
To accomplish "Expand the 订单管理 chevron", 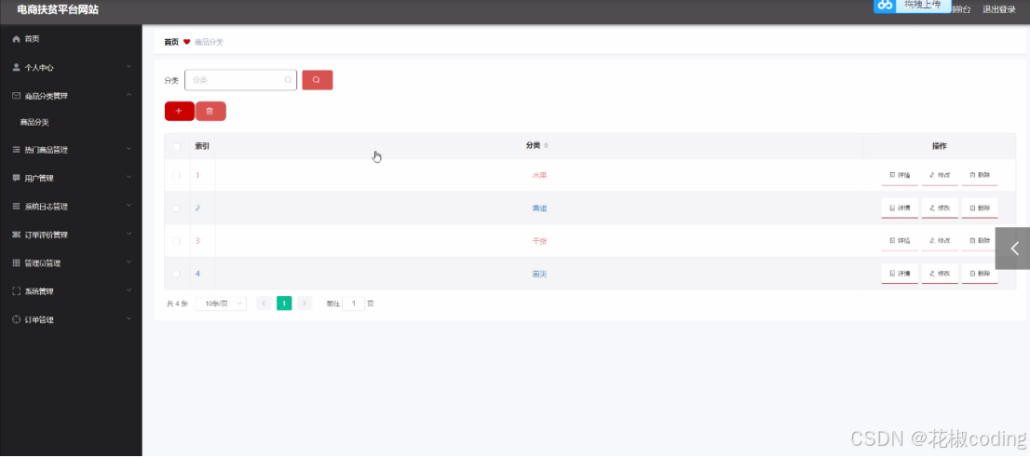I will 129,319.
